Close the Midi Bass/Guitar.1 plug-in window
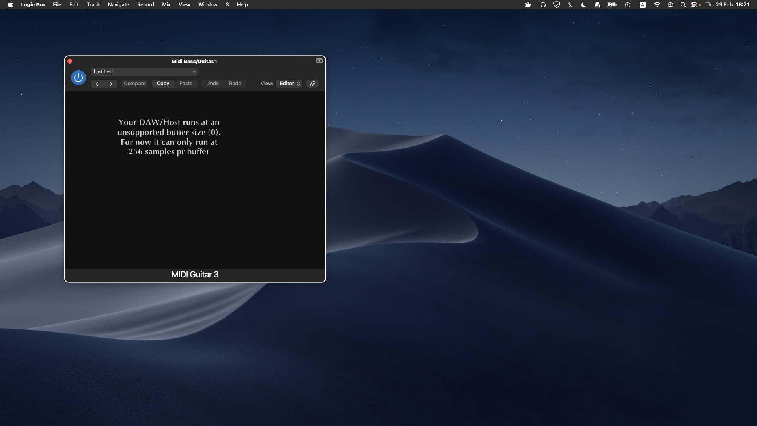The image size is (757, 426). tap(70, 61)
